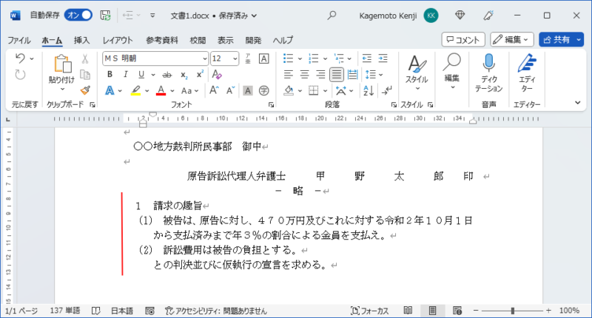
Task: Open the multilevel list dropdown arrow
Action: [x=349, y=58]
